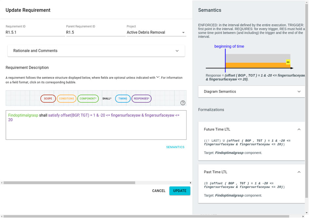Click the SEMANTICS link
309x218 pixels.
(x=175, y=147)
